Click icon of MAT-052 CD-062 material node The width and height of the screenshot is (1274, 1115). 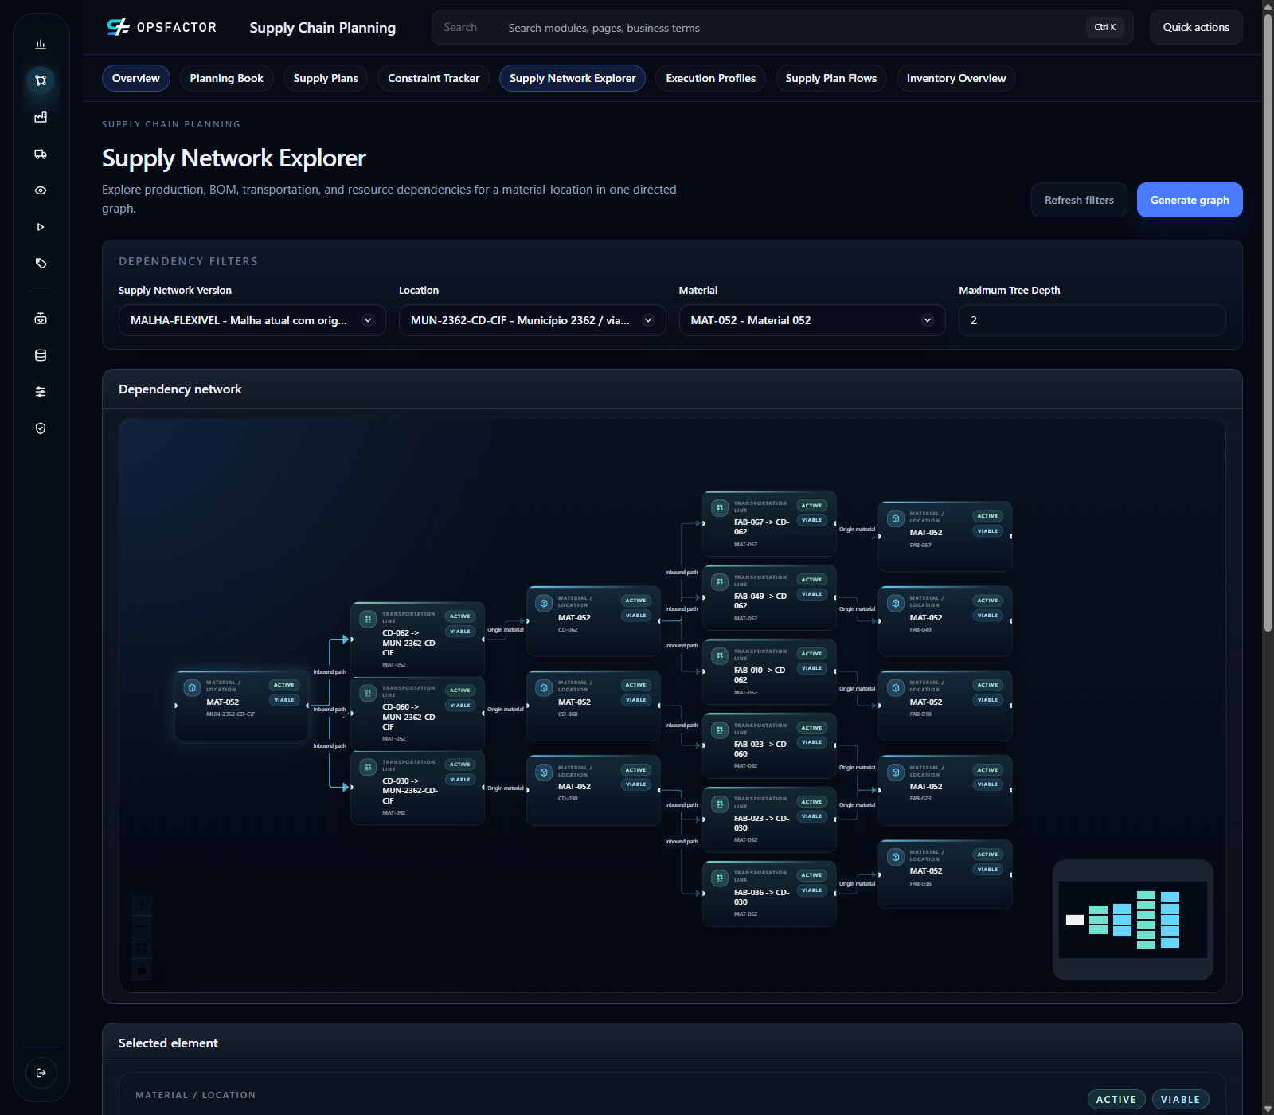pyautogui.click(x=544, y=603)
